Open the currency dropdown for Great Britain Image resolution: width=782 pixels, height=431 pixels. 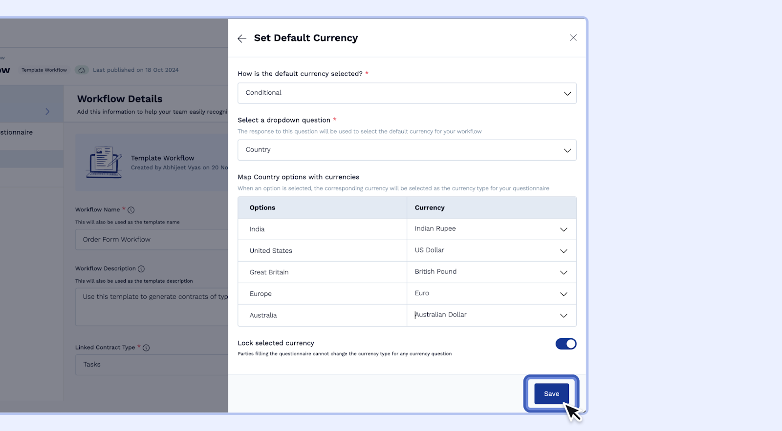(x=492, y=272)
